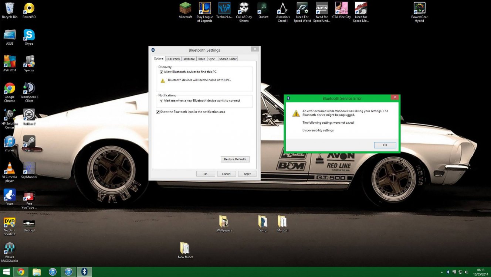The width and height of the screenshot is (491, 277).
Task: Select the Options tab
Action: (x=159, y=59)
